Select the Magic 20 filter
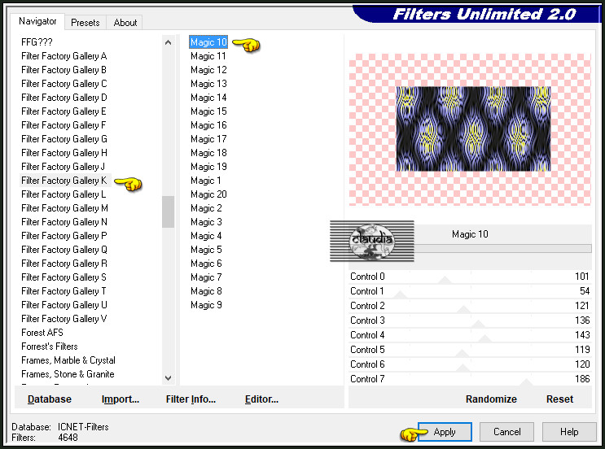 pyautogui.click(x=208, y=194)
